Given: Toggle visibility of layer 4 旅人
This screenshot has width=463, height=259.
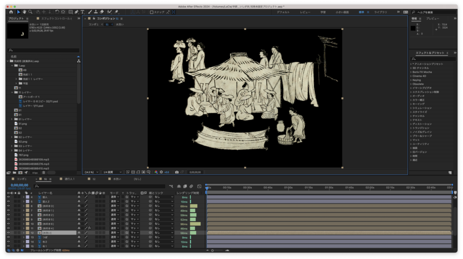Looking at the screenshot, I should [x=8, y=197].
